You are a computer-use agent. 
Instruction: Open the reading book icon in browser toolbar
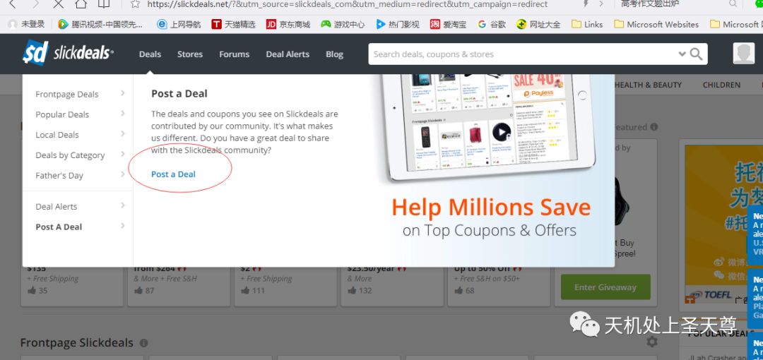coord(104,4)
